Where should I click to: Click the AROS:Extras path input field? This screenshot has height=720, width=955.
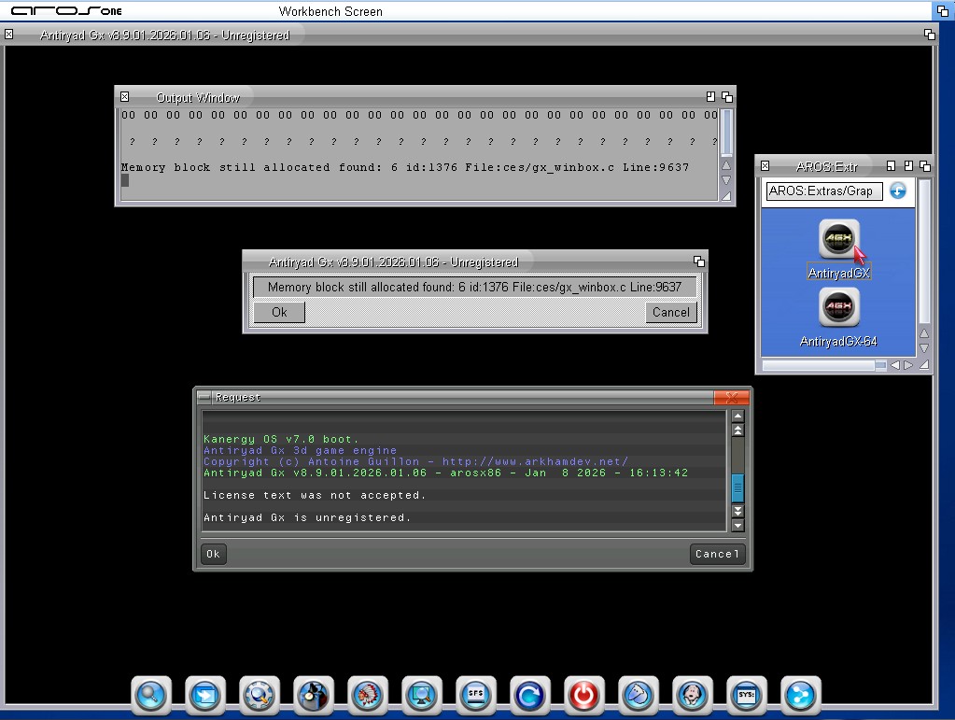coord(823,191)
